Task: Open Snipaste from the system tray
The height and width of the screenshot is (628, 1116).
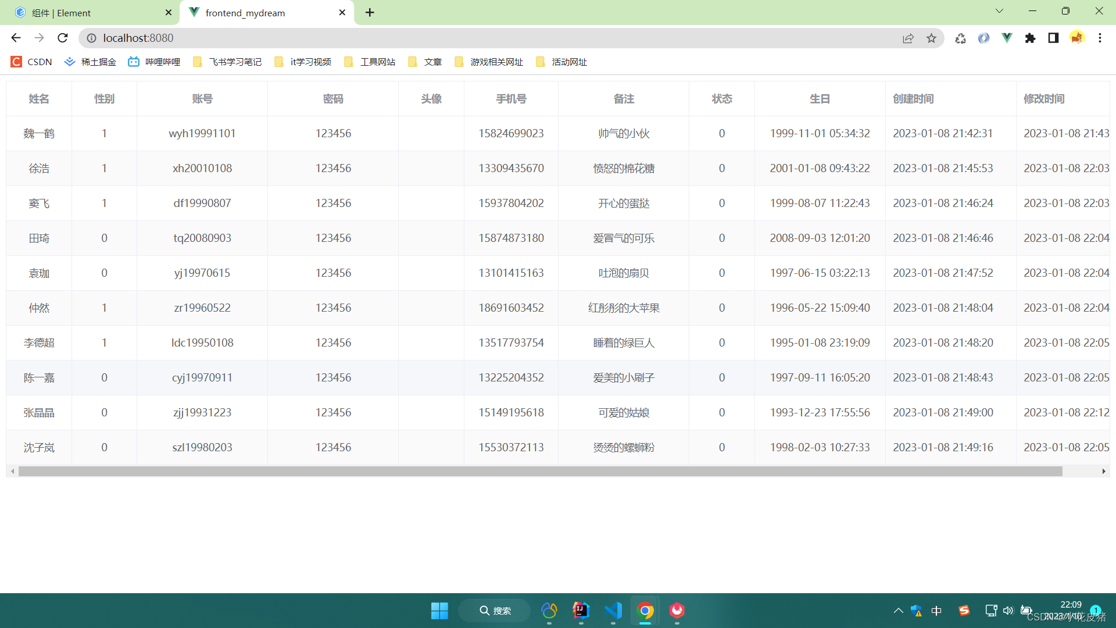Action: [964, 611]
